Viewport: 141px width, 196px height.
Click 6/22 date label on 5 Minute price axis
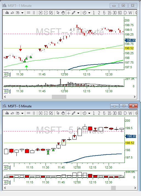7,167
